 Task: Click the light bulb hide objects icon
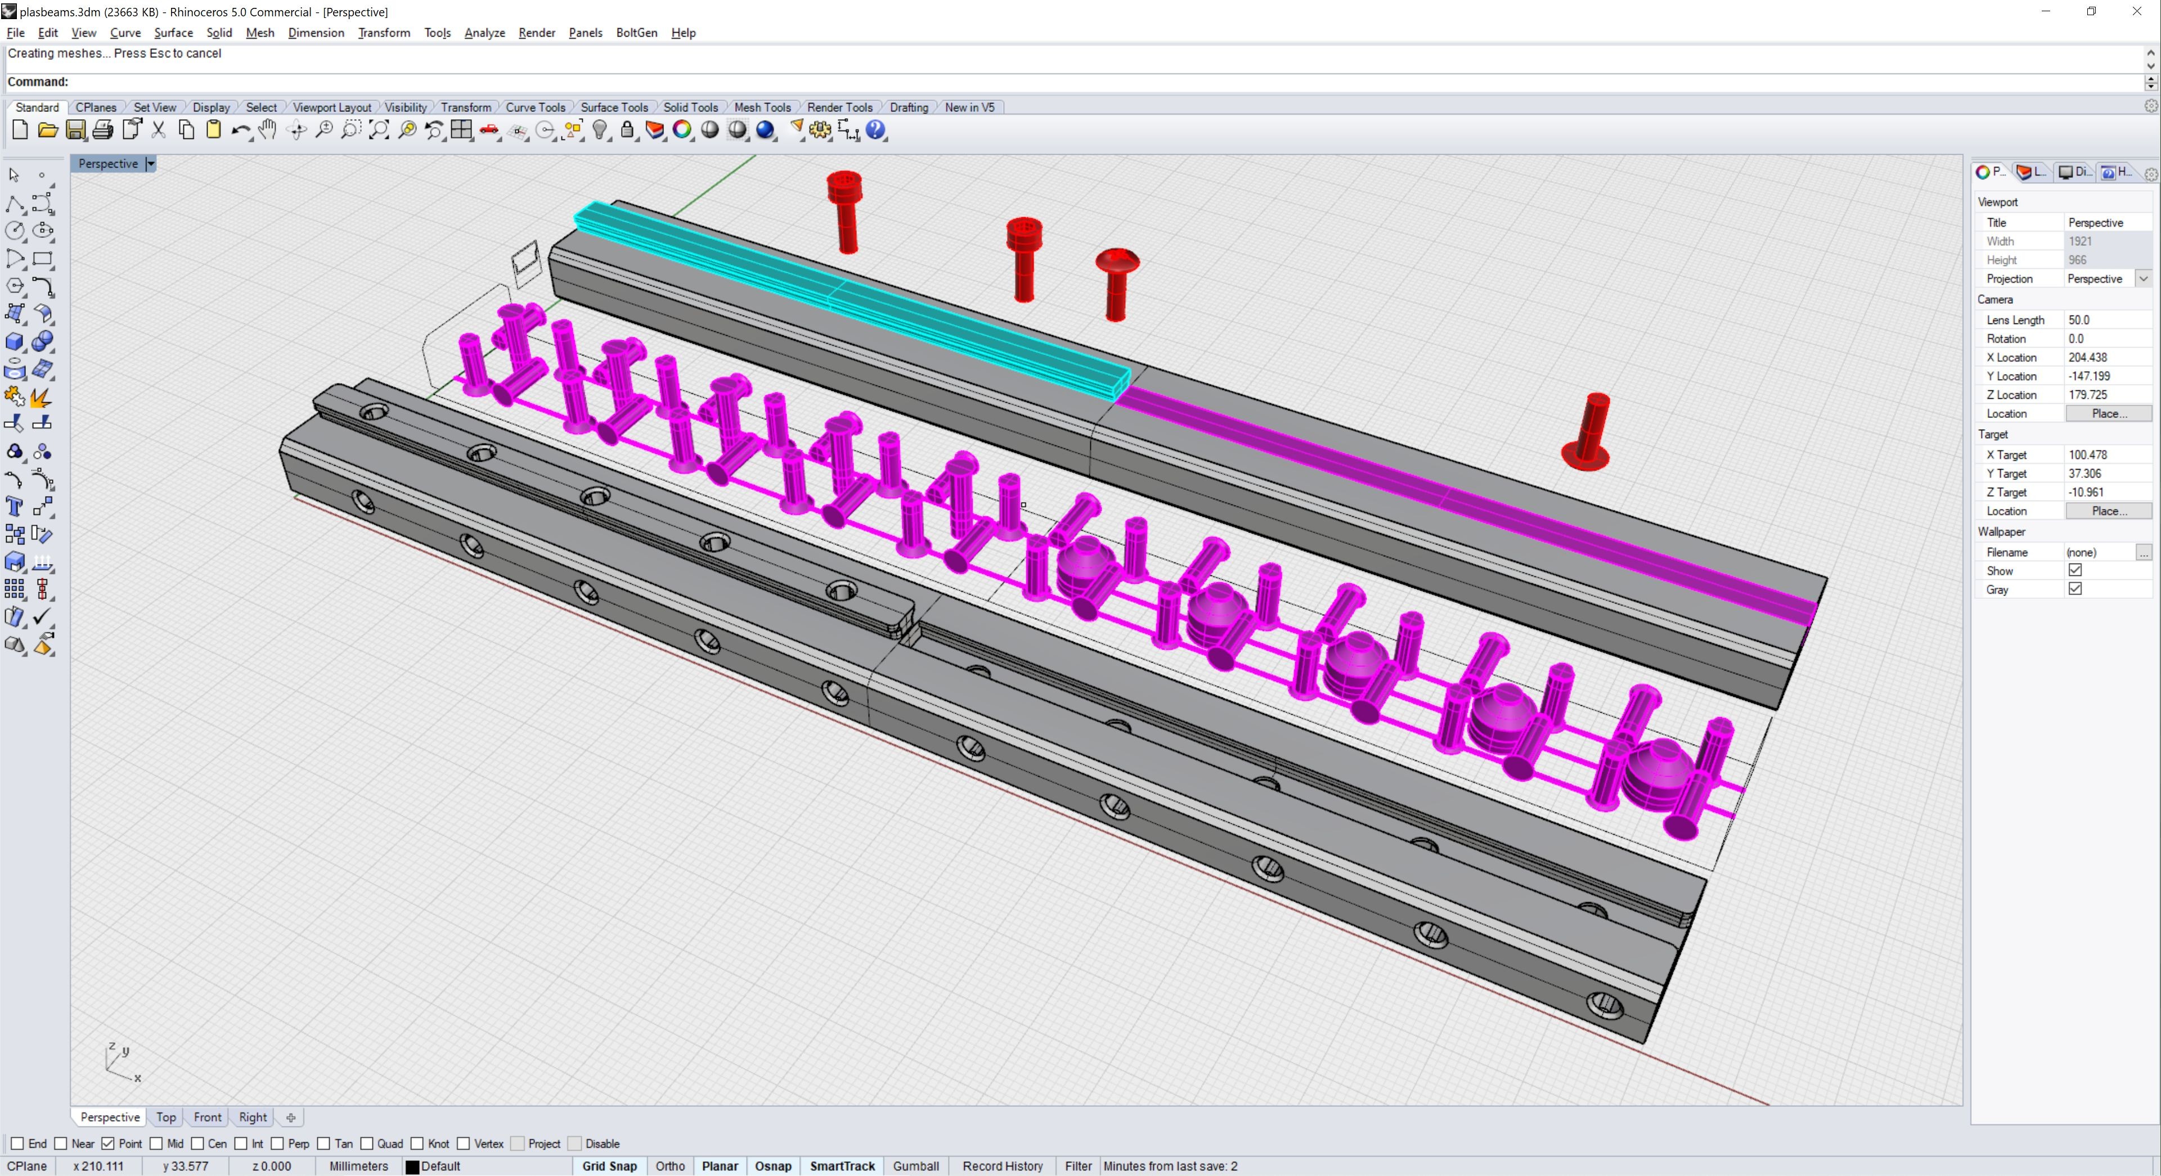pos(600,130)
